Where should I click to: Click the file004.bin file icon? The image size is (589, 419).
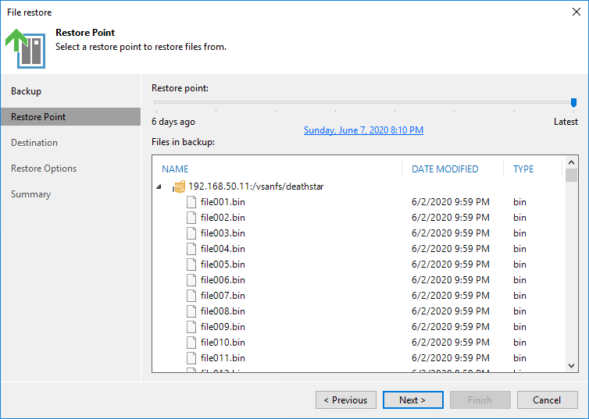(x=191, y=249)
